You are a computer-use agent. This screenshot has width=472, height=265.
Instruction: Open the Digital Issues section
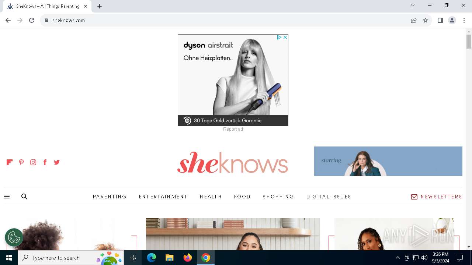coord(329,197)
